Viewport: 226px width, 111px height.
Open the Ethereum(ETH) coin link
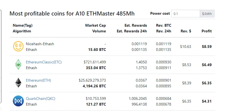point(38,80)
